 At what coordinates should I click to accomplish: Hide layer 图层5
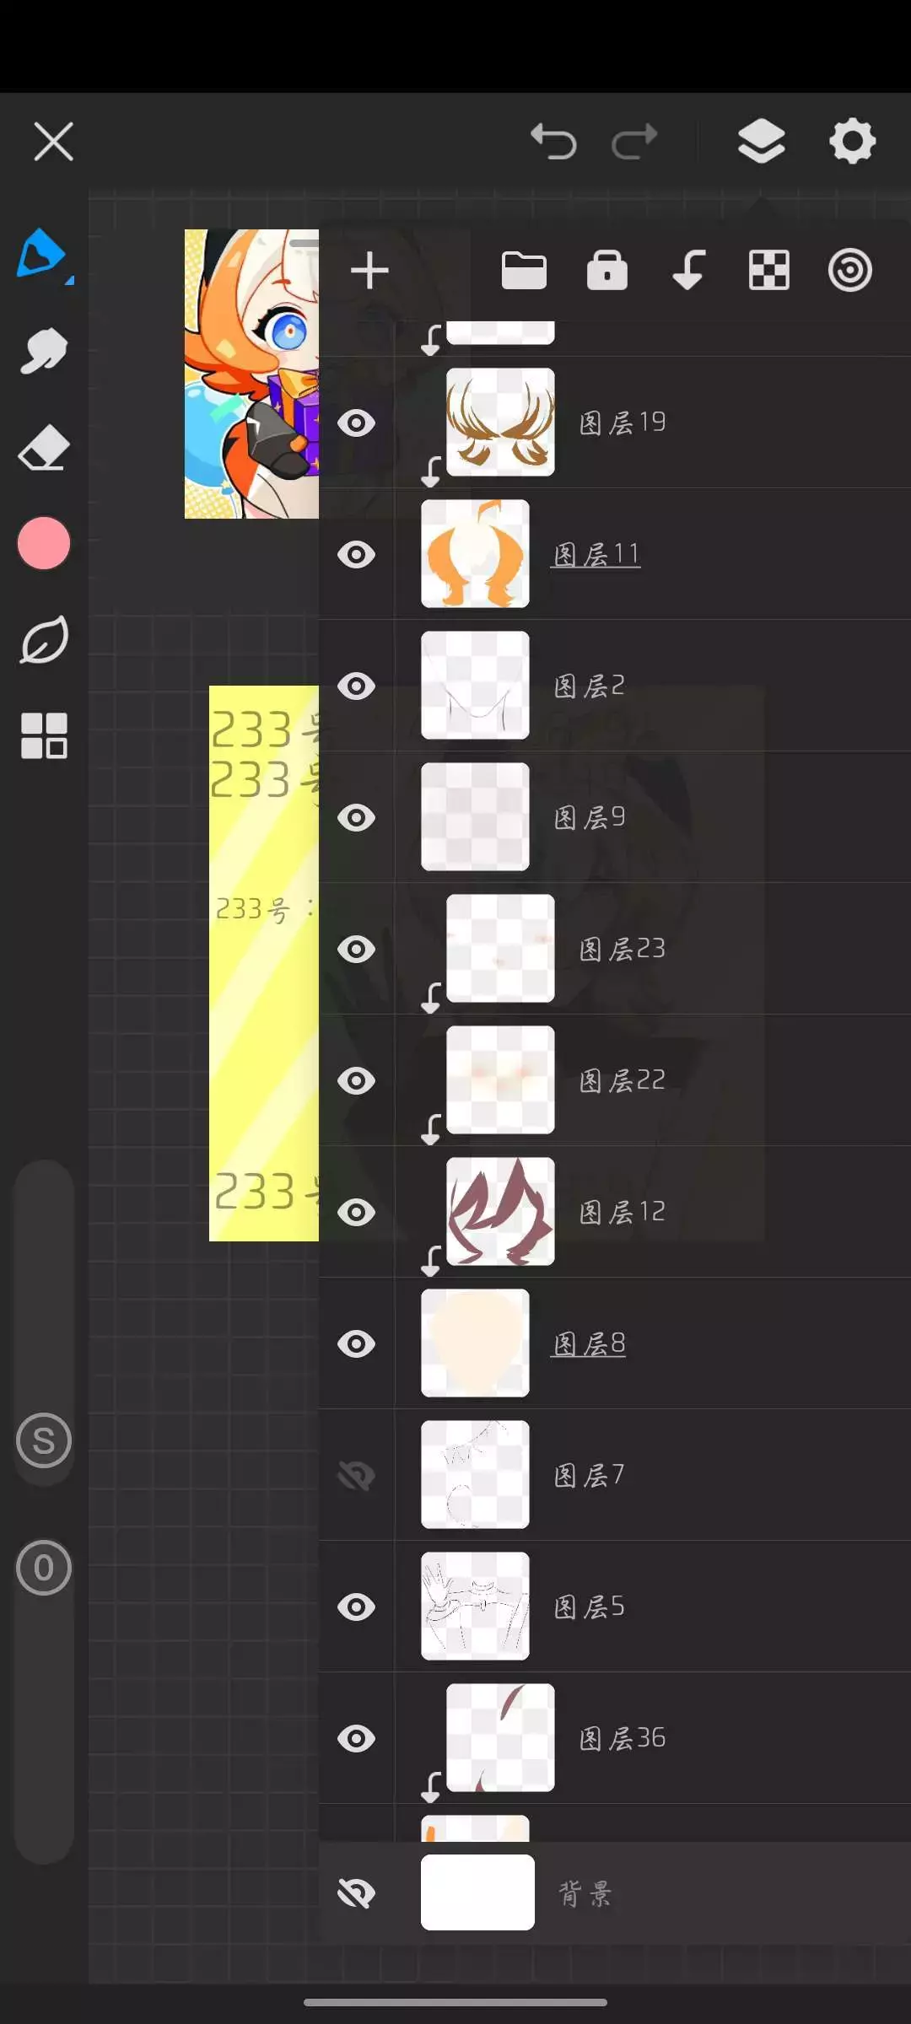356,1607
